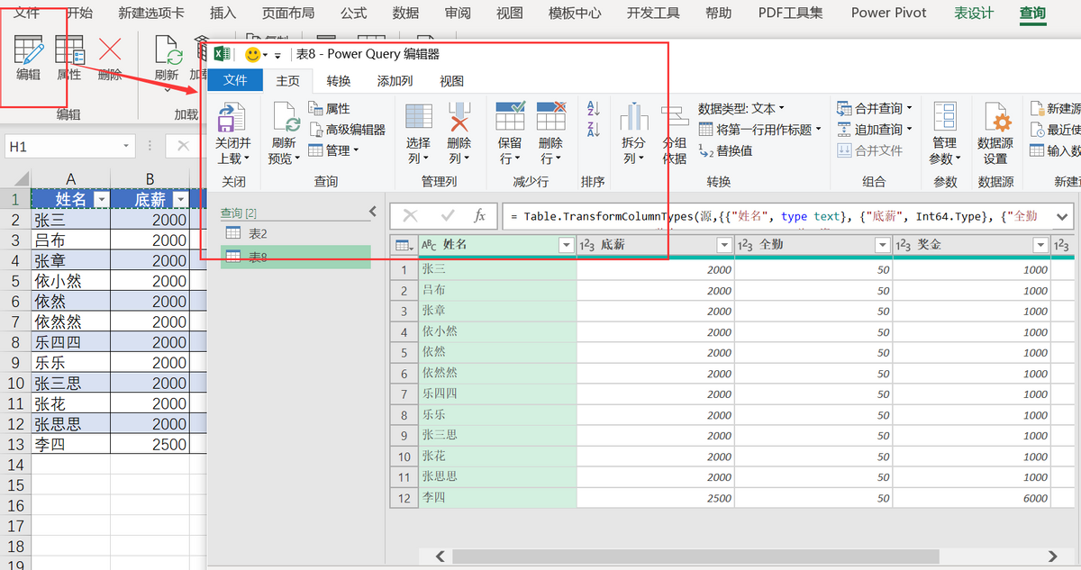Click 将第一行用作标题
This screenshot has height=570, width=1081.
pos(759,130)
